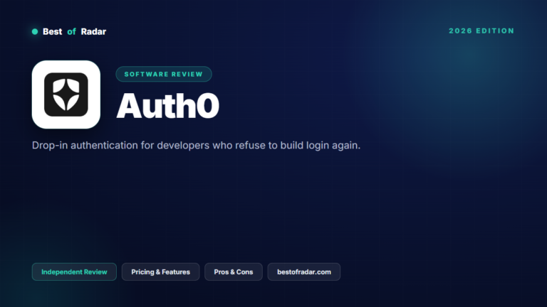Click the 2026 Edition label
Image resolution: width=547 pixels, height=307 pixels.
pyautogui.click(x=481, y=31)
